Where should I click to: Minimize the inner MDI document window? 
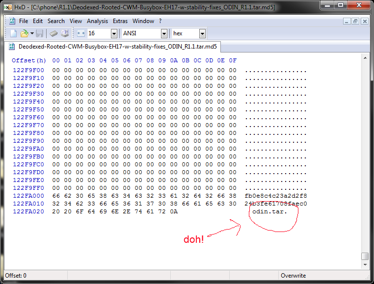(347, 21)
